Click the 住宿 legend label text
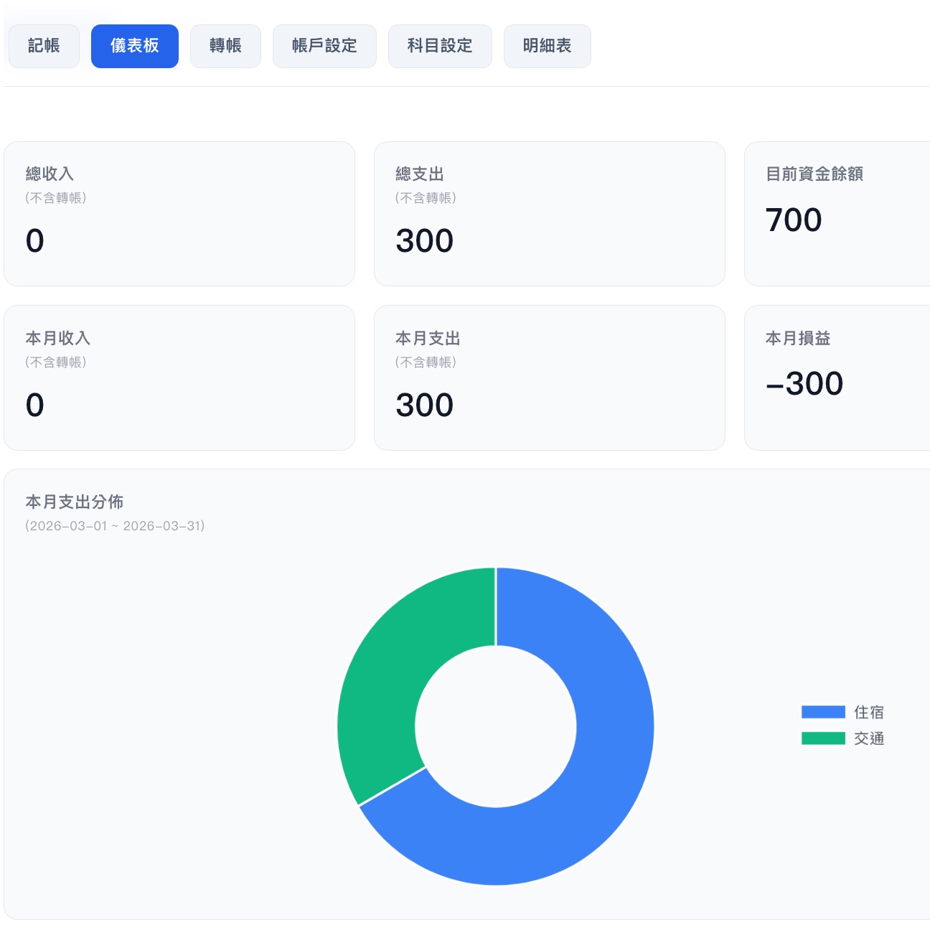The height and width of the screenshot is (930, 930). [869, 712]
